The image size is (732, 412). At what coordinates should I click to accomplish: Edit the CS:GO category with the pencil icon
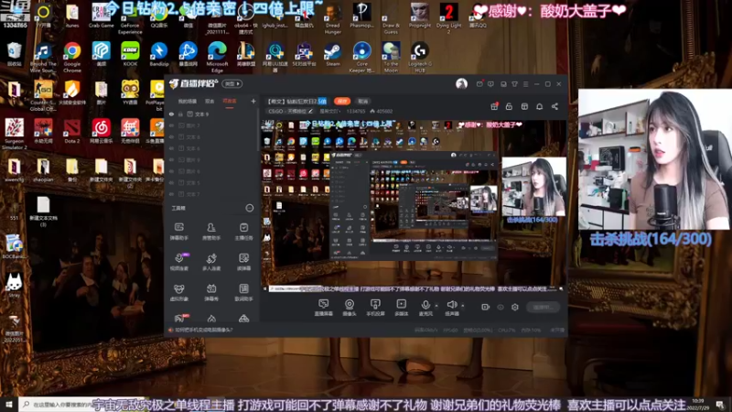click(310, 111)
